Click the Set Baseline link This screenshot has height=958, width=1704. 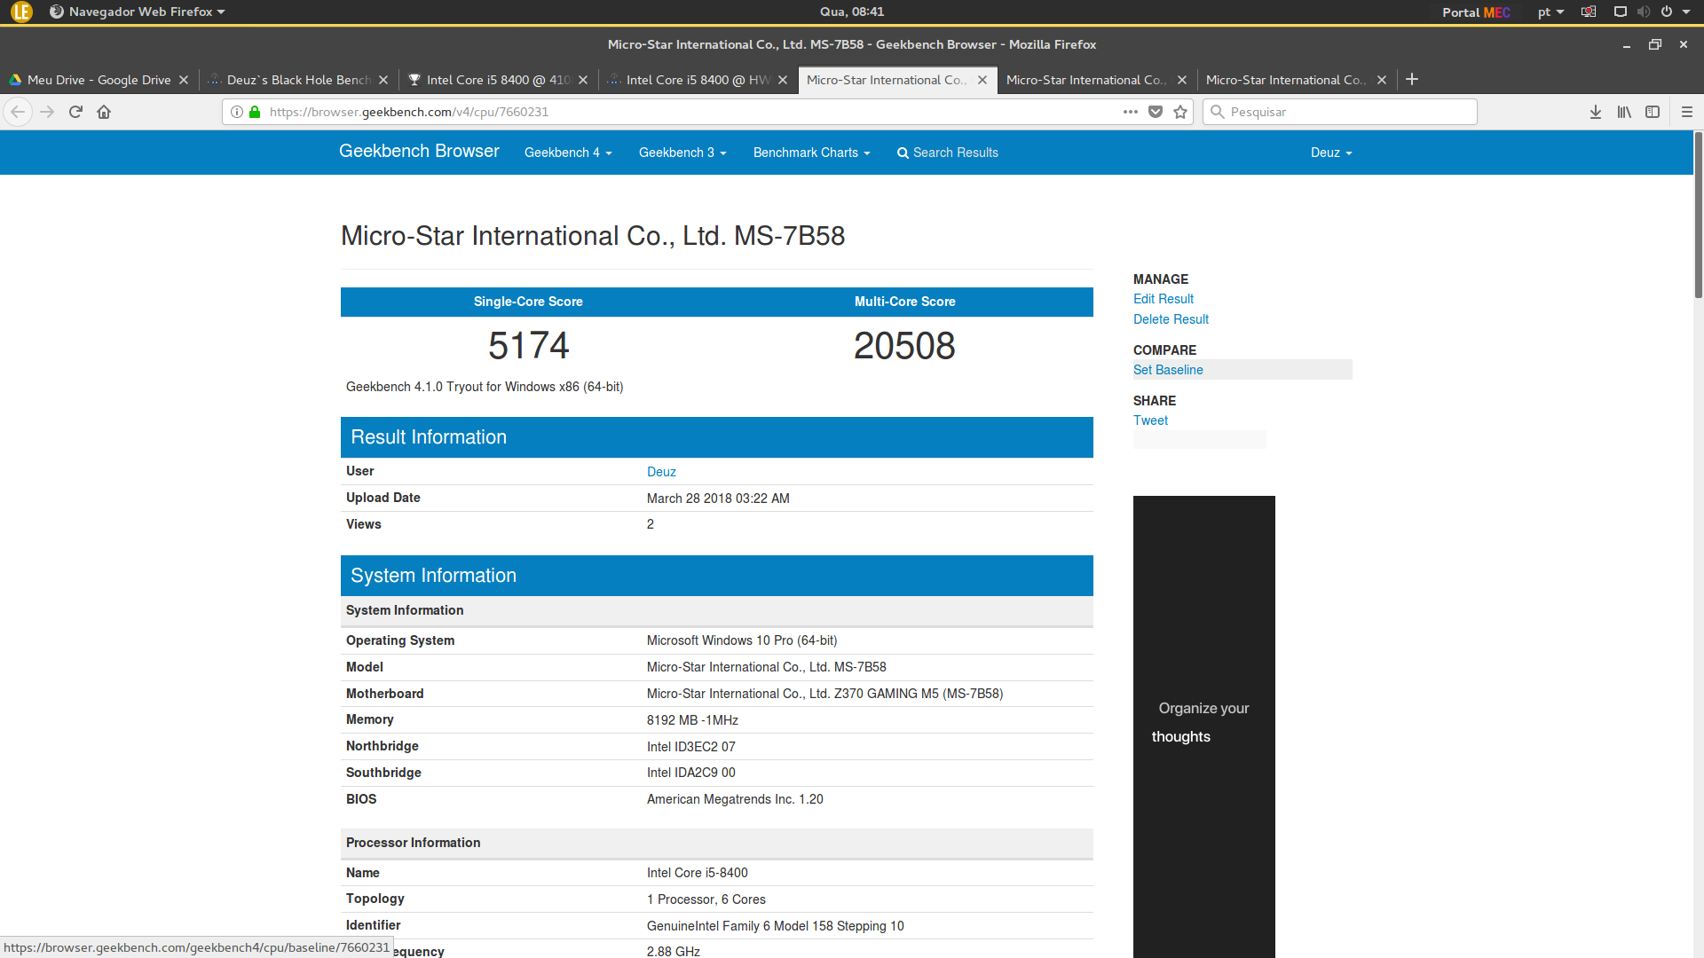[1168, 370]
